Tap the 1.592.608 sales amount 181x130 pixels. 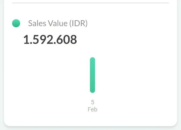pos(50,40)
